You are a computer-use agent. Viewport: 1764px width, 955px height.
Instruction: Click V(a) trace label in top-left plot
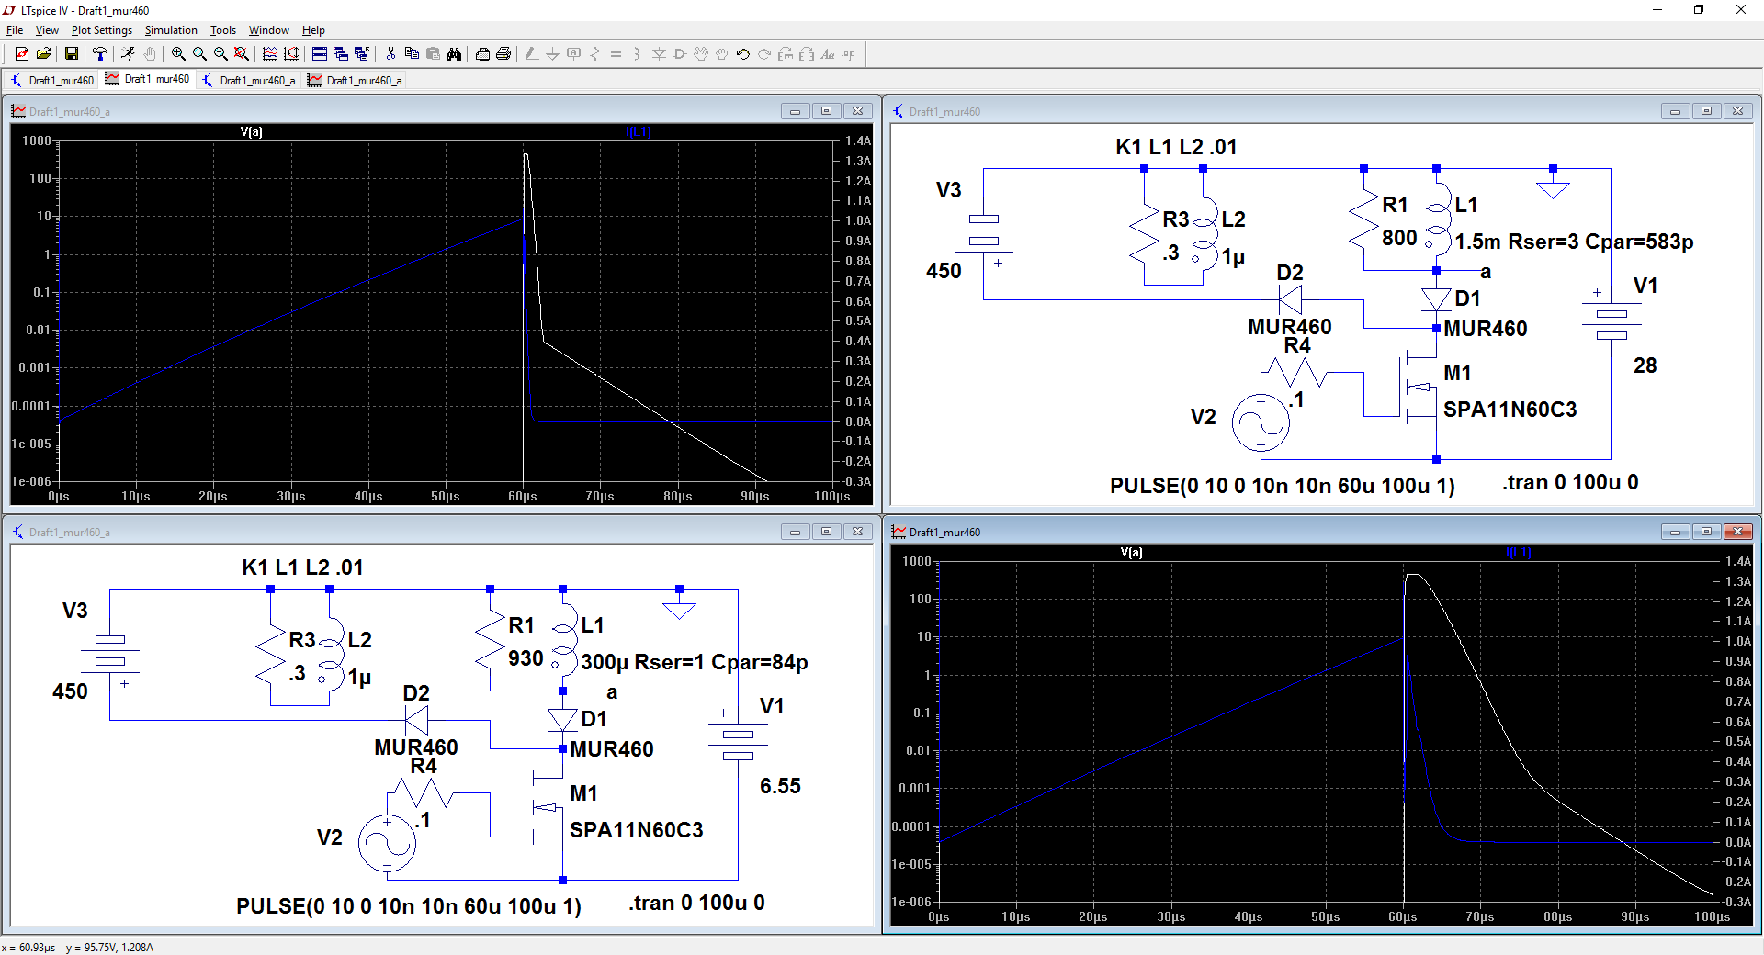tap(252, 132)
